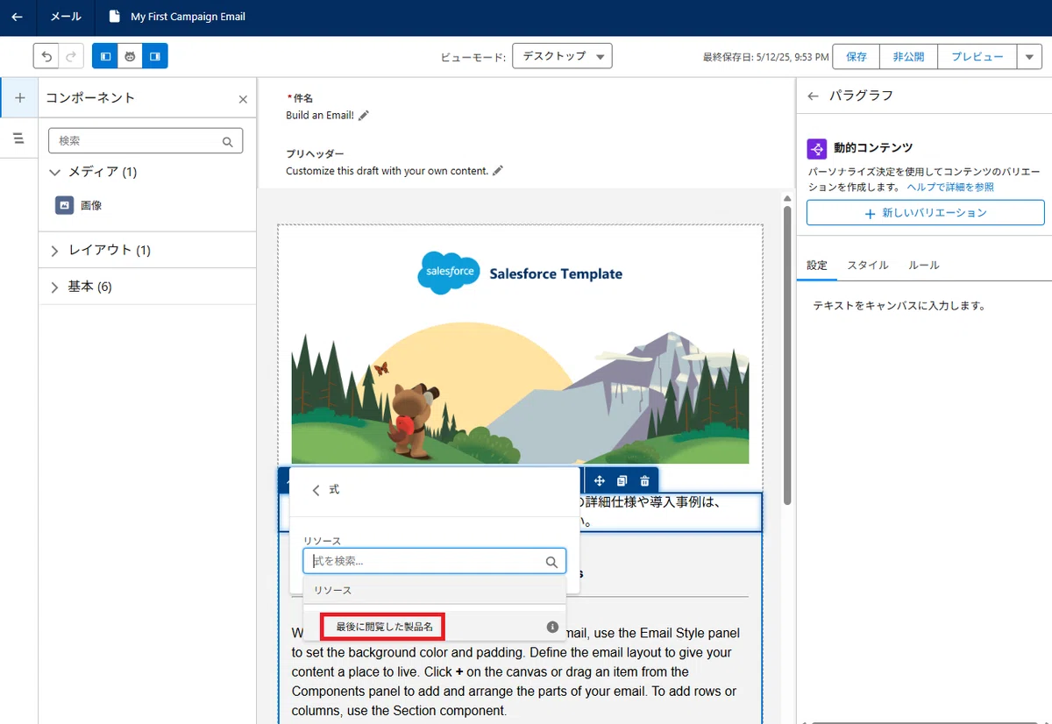Edit the preheader with its pencil icon
The width and height of the screenshot is (1052, 724).
coord(498,170)
